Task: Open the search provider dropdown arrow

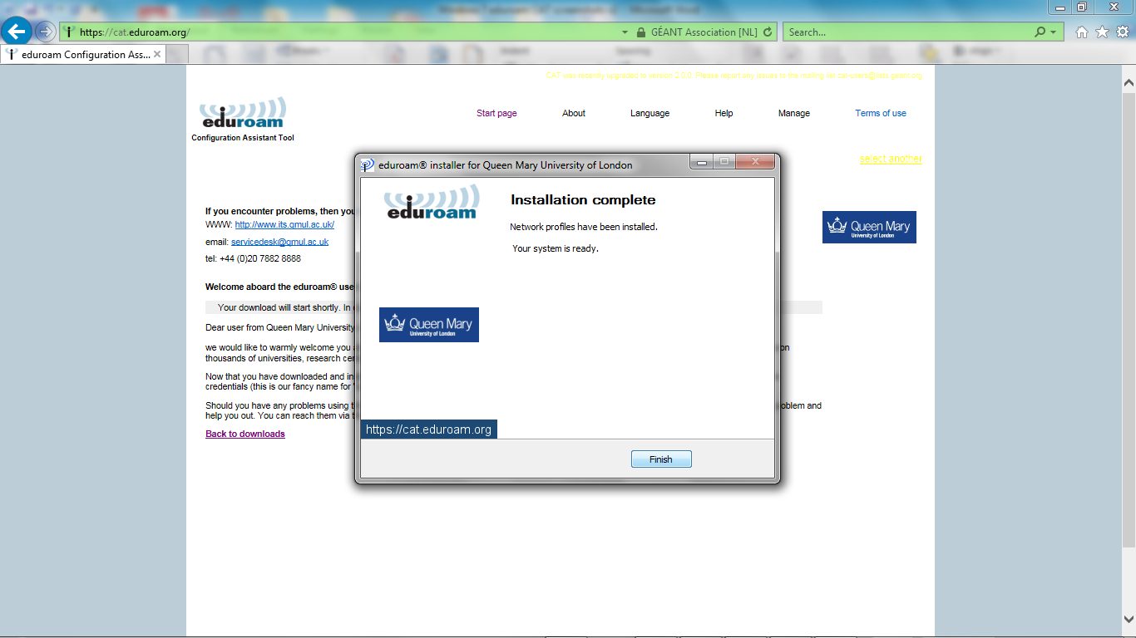Action: pyautogui.click(x=1054, y=32)
